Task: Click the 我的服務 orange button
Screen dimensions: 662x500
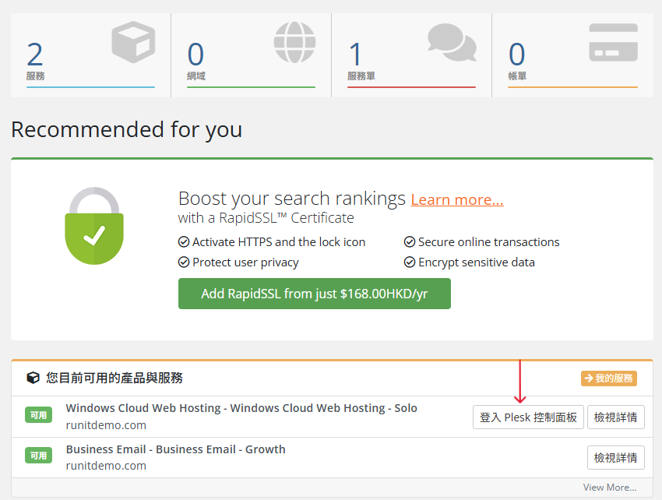Action: click(608, 379)
